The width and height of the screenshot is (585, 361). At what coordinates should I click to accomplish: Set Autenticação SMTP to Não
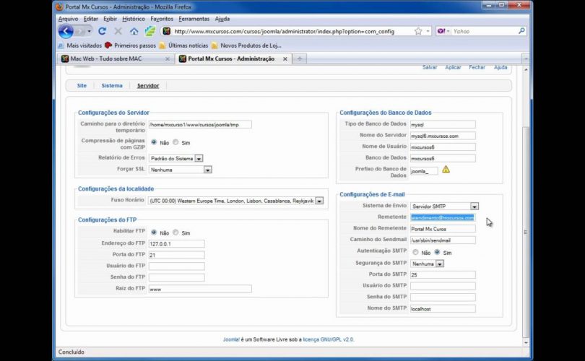tap(415, 253)
